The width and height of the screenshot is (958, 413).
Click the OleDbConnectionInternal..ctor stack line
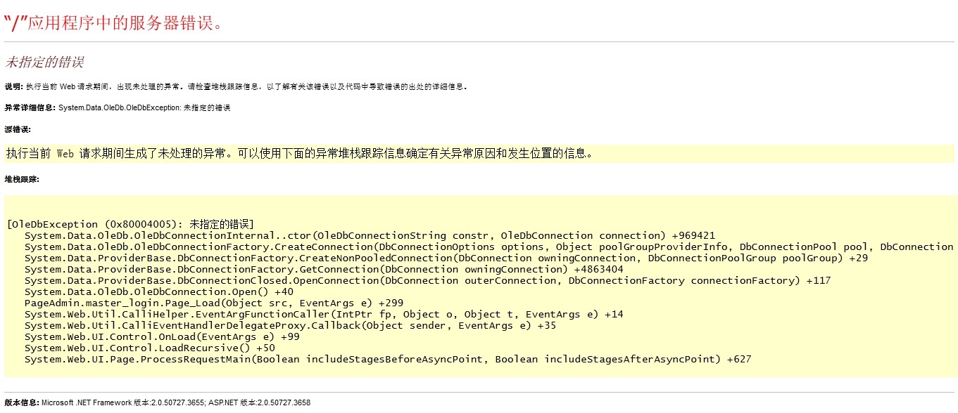(370, 235)
